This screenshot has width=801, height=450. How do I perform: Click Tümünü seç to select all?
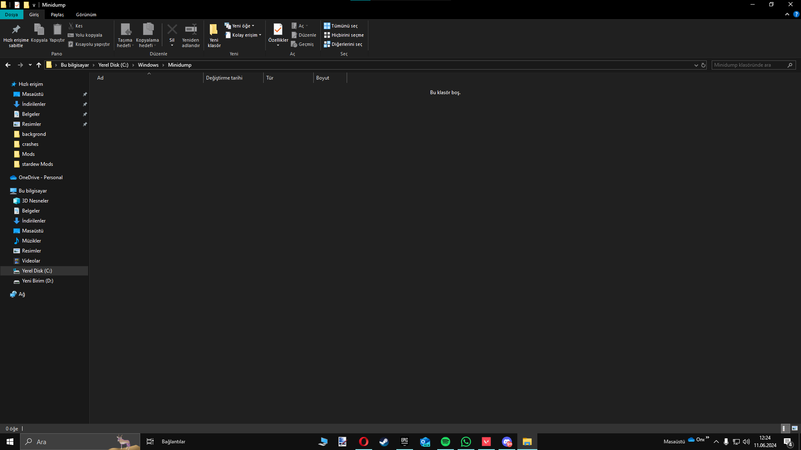pyautogui.click(x=341, y=26)
